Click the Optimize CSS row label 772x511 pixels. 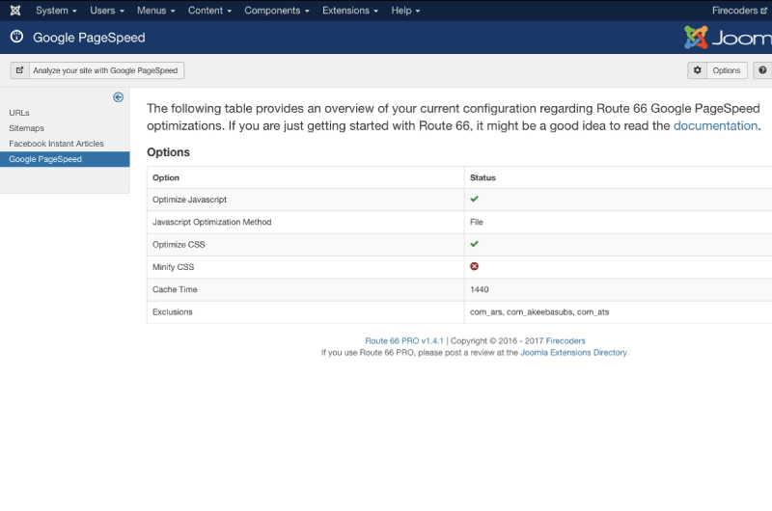point(179,245)
